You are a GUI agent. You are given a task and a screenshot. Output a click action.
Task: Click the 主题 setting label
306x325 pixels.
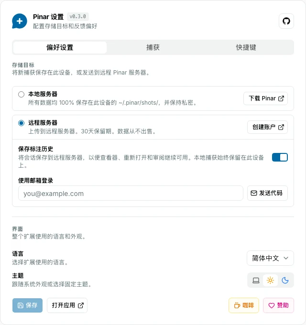tap(18, 275)
